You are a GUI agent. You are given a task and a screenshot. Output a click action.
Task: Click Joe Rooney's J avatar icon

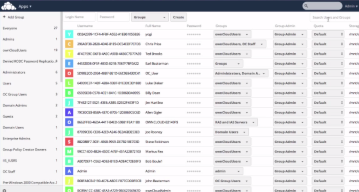pos(69,132)
